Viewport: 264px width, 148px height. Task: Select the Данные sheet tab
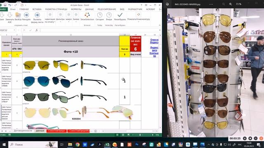40,131
